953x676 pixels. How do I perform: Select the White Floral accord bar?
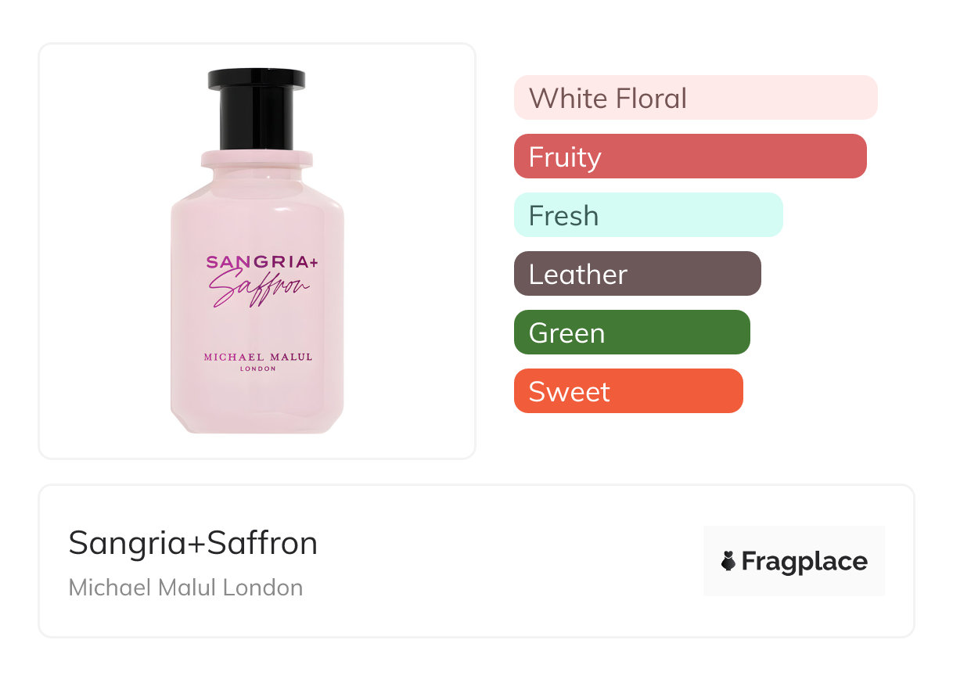(695, 98)
